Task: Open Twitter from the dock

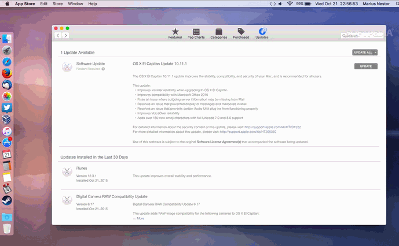Action: click(x=7, y=107)
